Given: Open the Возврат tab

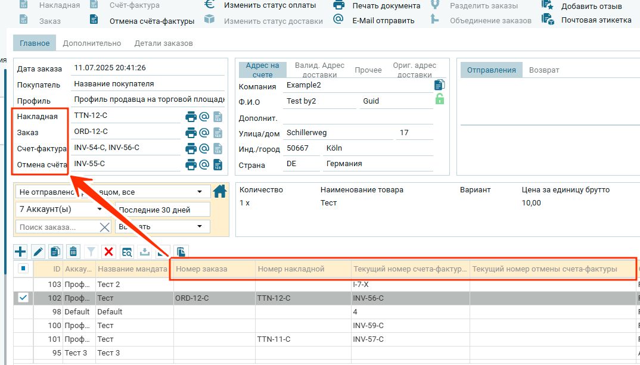Looking at the screenshot, I should point(544,70).
